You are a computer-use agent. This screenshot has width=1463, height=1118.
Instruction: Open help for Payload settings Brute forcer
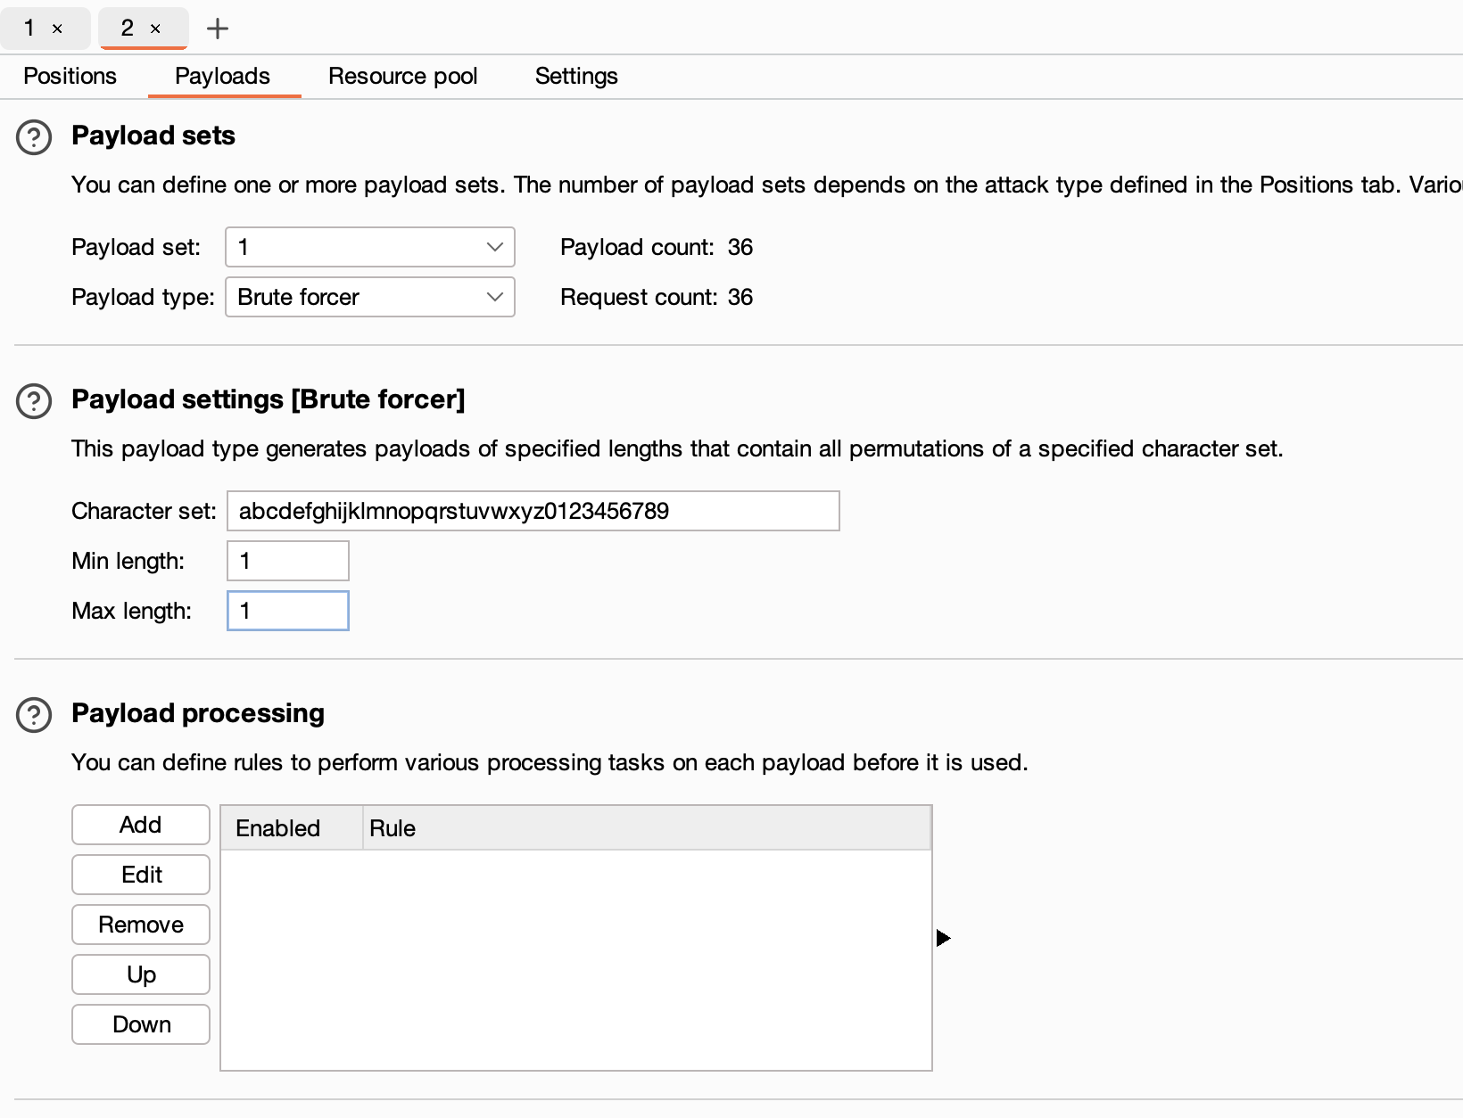point(34,401)
